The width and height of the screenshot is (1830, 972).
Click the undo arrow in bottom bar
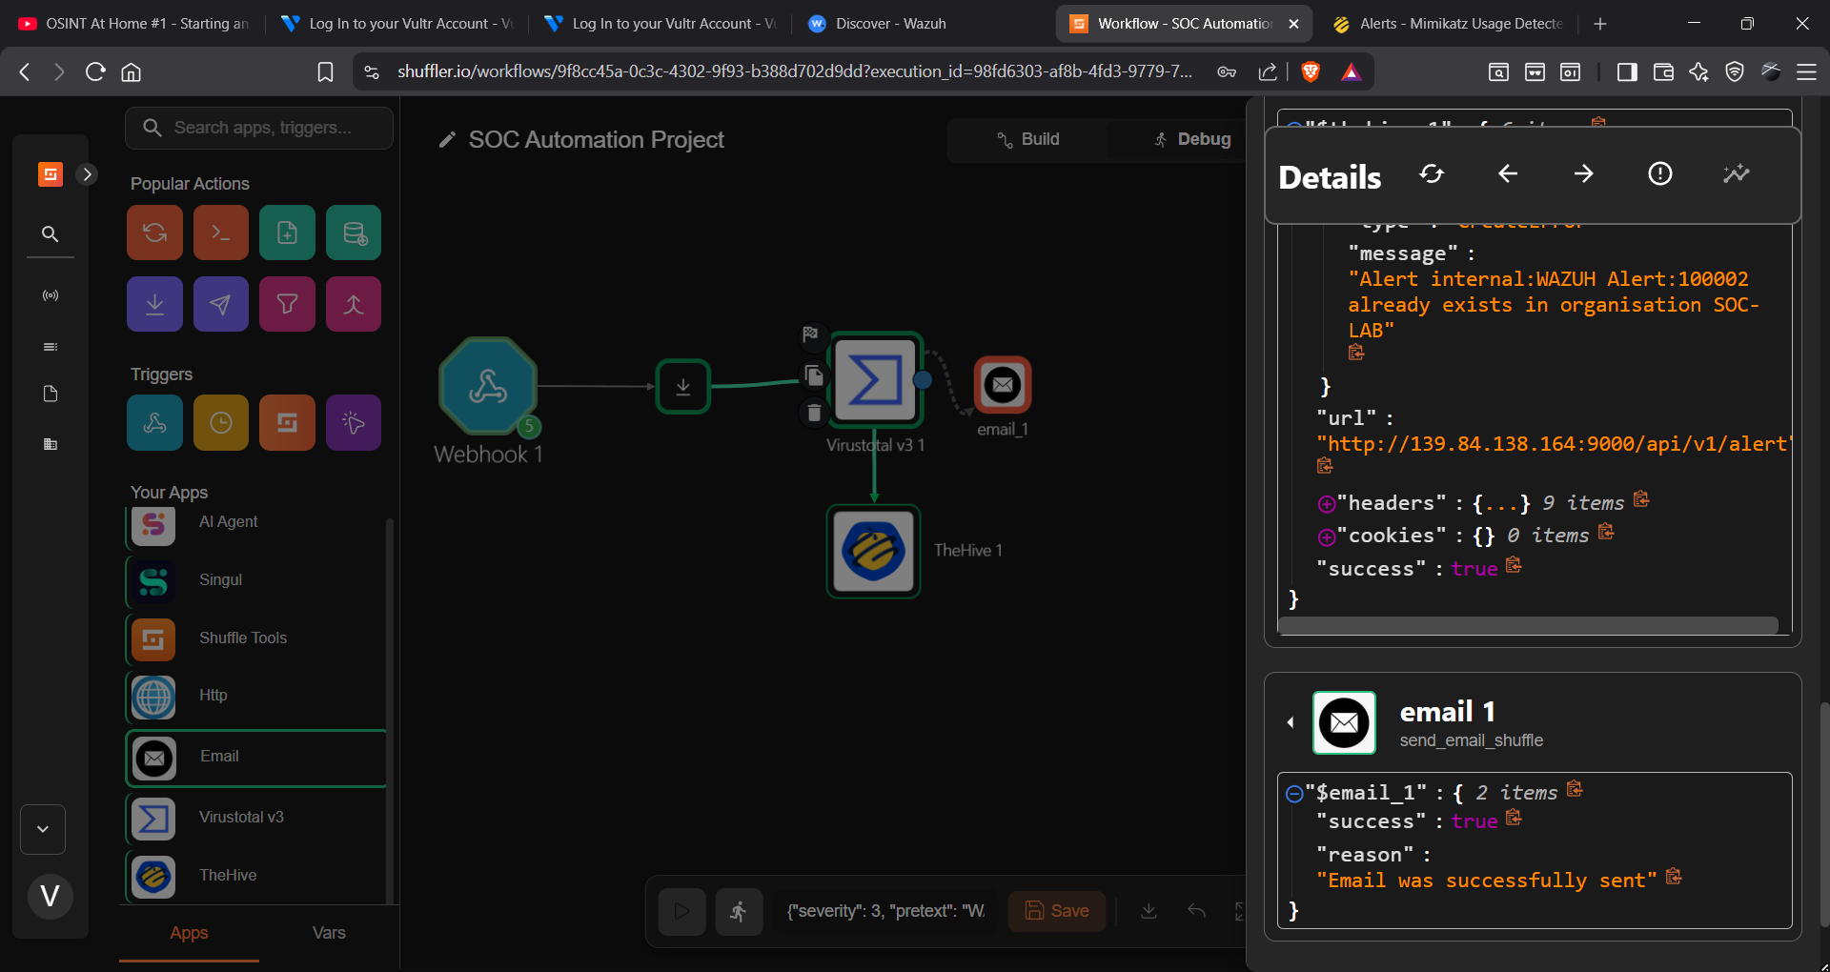(1196, 911)
